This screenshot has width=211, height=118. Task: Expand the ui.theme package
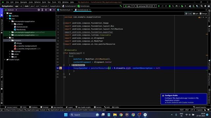click(x=12, y=24)
